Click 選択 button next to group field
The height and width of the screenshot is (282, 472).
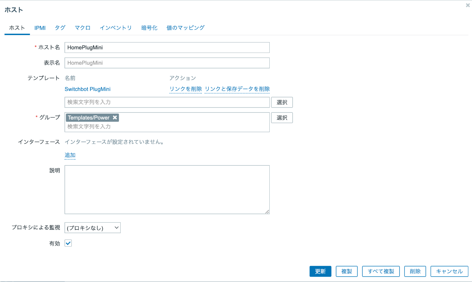click(282, 118)
